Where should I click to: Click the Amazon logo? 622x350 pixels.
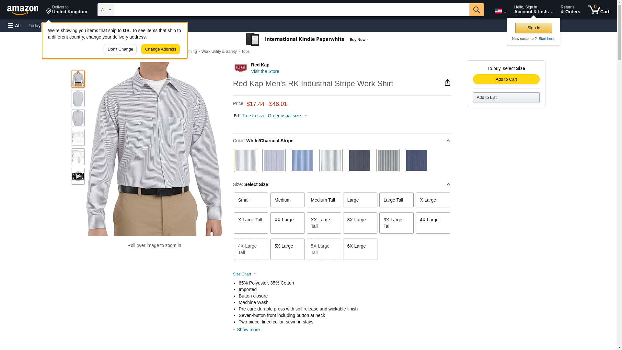tap(23, 10)
